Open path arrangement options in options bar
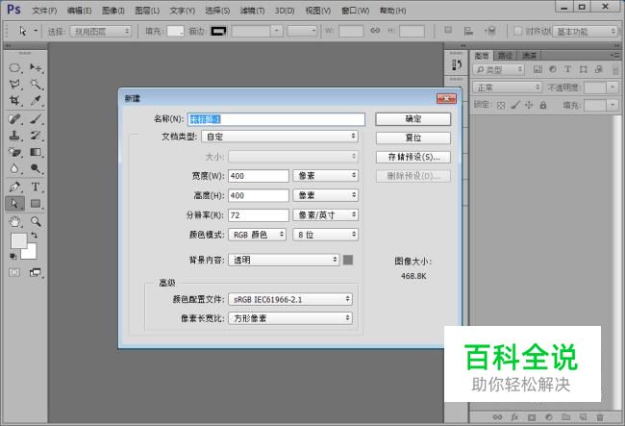This screenshot has width=625, height=426. click(490, 31)
